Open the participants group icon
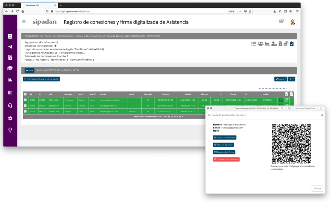 pos(261,44)
